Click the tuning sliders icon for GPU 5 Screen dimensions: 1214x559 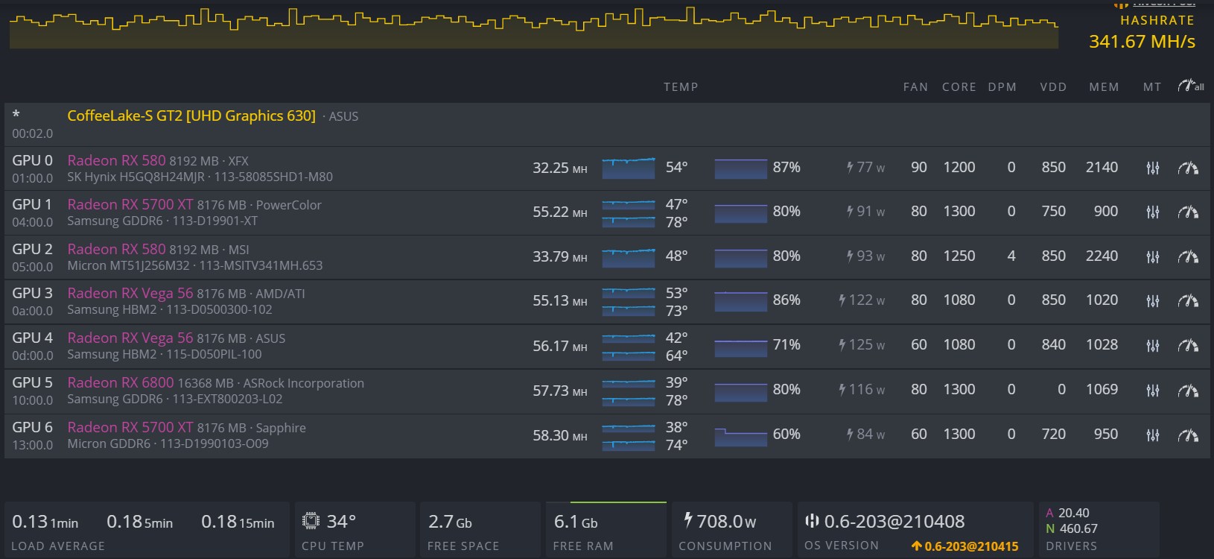1152,390
